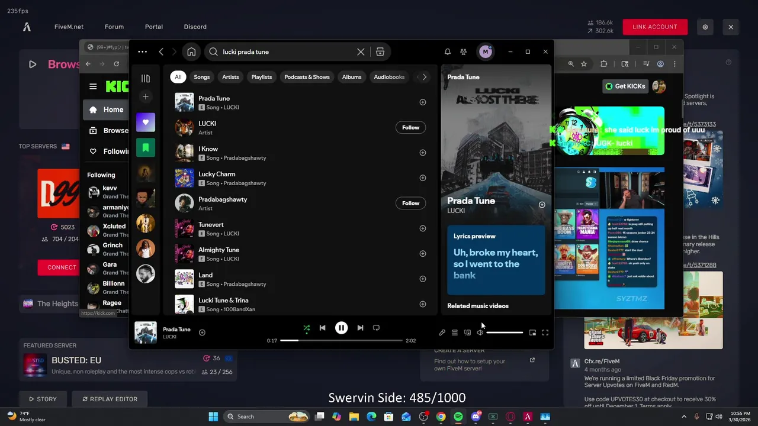Clear the Spotify search field

pos(361,52)
